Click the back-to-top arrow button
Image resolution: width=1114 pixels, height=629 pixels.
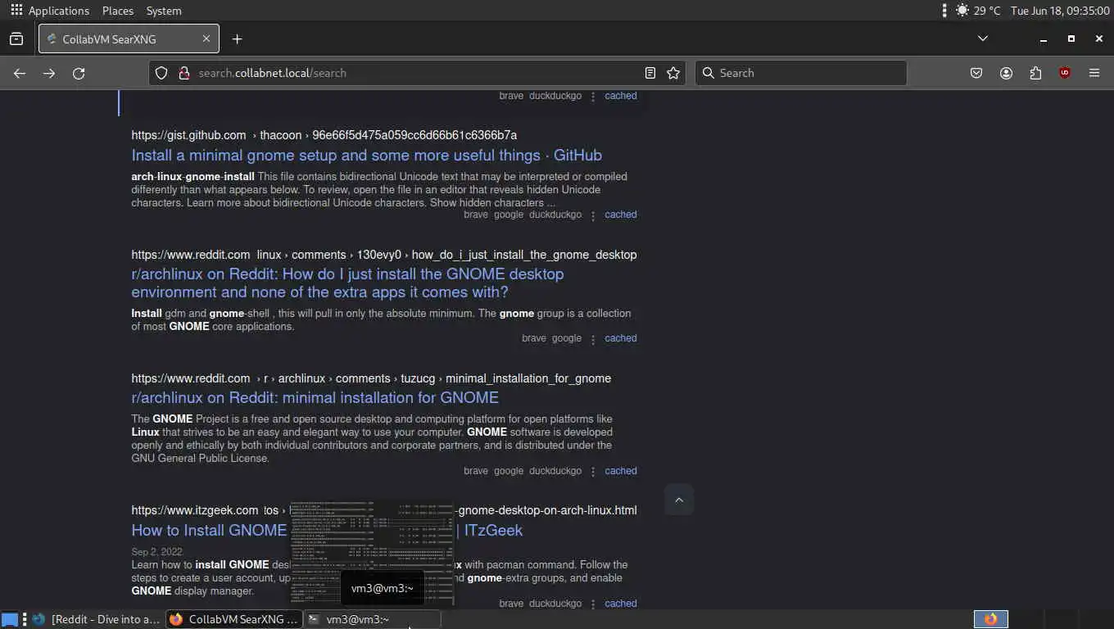click(679, 500)
